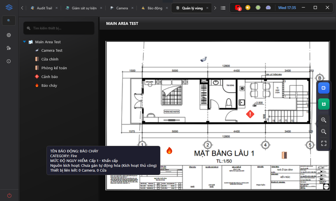
Task: Focus the Tìm kiếm thiết bị search field
Action: pyautogui.click(x=59, y=28)
